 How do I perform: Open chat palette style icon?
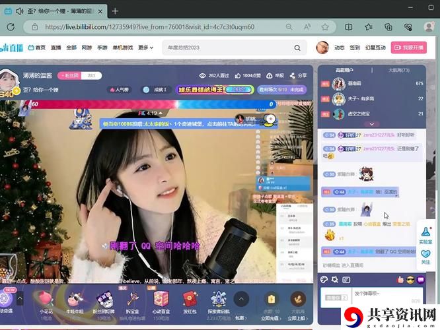click(324, 280)
